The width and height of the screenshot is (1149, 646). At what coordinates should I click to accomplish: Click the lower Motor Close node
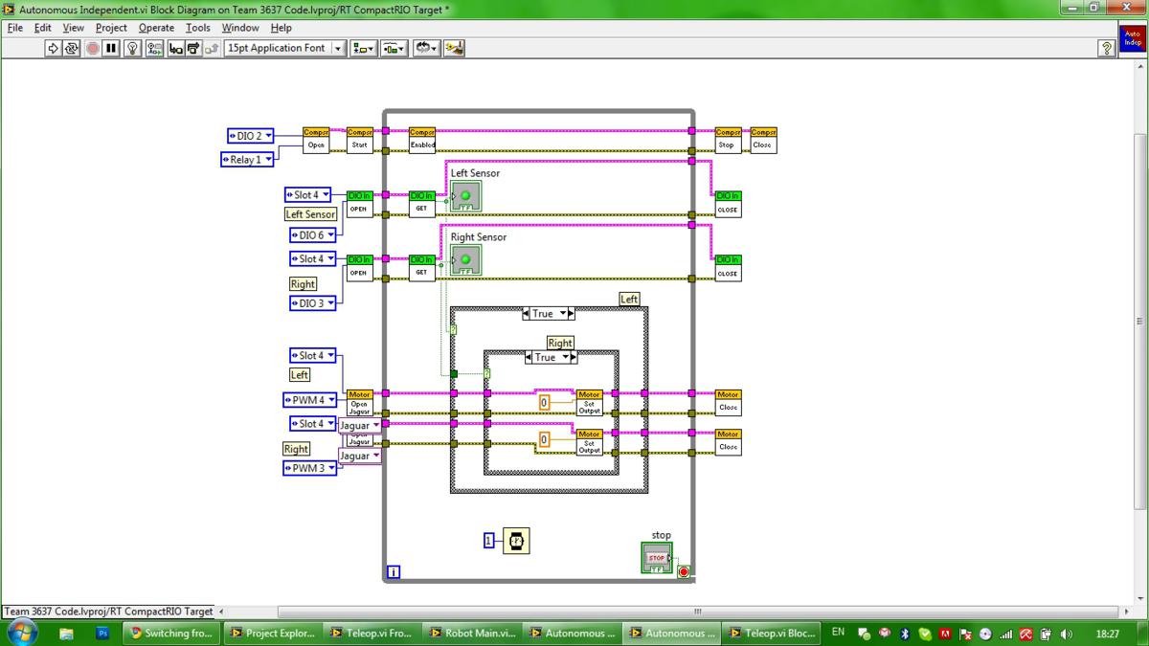point(728,442)
